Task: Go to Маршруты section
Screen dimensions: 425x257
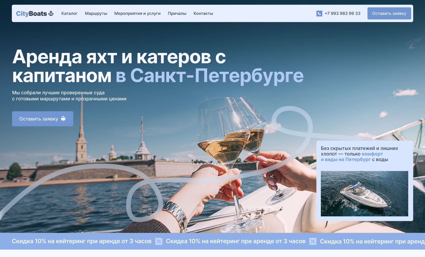Action: tap(96, 14)
